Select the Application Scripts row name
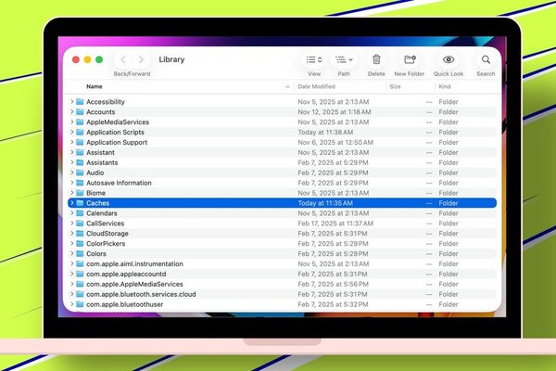 coord(115,132)
